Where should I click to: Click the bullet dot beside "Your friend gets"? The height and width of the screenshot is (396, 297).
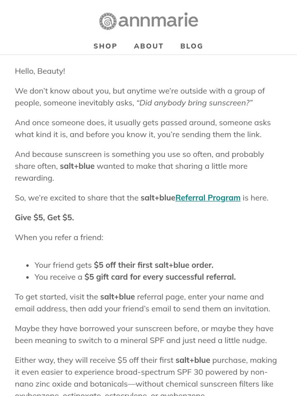[28, 265]
